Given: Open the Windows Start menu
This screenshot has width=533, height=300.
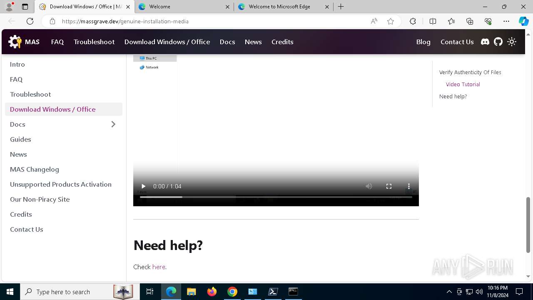Looking at the screenshot, I should click(x=10, y=292).
